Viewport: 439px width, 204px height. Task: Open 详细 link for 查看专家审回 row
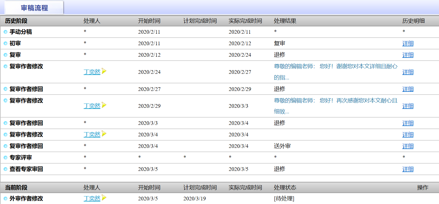coord(408,169)
